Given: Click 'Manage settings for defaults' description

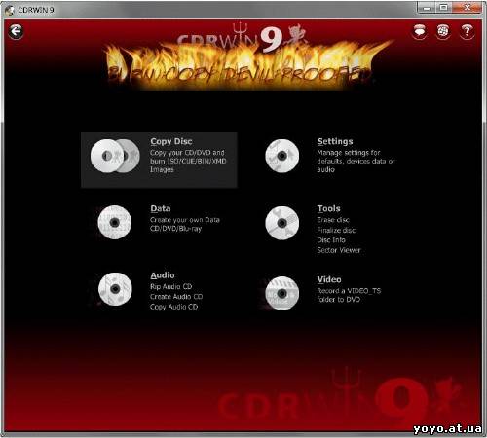Looking at the screenshot, I should [356, 161].
